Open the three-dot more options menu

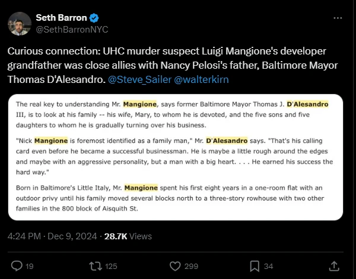tap(338, 18)
